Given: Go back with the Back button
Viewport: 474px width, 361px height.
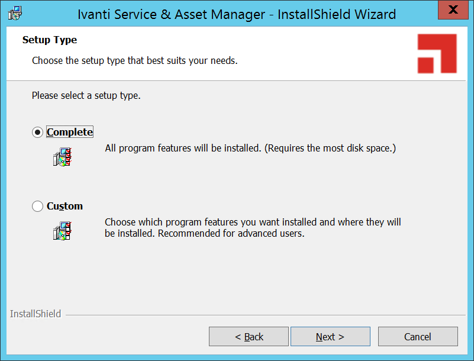Looking at the screenshot, I should coord(249,337).
